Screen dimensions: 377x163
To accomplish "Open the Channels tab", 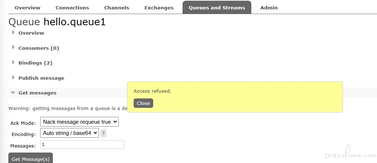I will [x=117, y=8].
